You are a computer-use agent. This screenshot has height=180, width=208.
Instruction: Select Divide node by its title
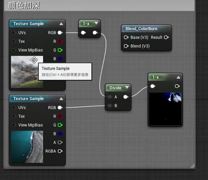116,88
